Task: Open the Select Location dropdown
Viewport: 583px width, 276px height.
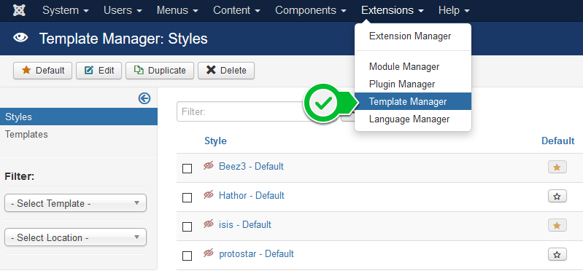Action: [x=75, y=237]
